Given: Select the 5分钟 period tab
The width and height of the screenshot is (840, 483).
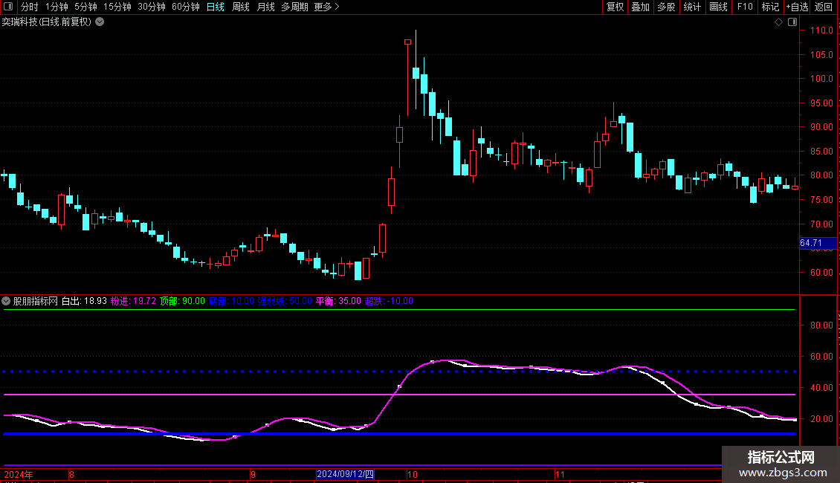Looking at the screenshot, I should [x=85, y=7].
